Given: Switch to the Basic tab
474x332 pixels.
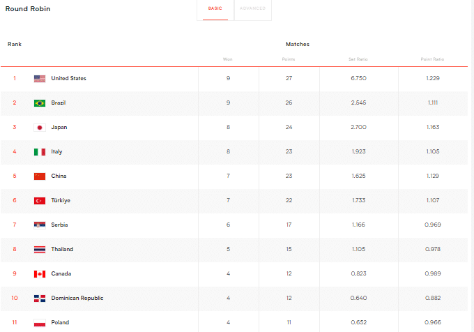Looking at the screenshot, I should point(215,9).
